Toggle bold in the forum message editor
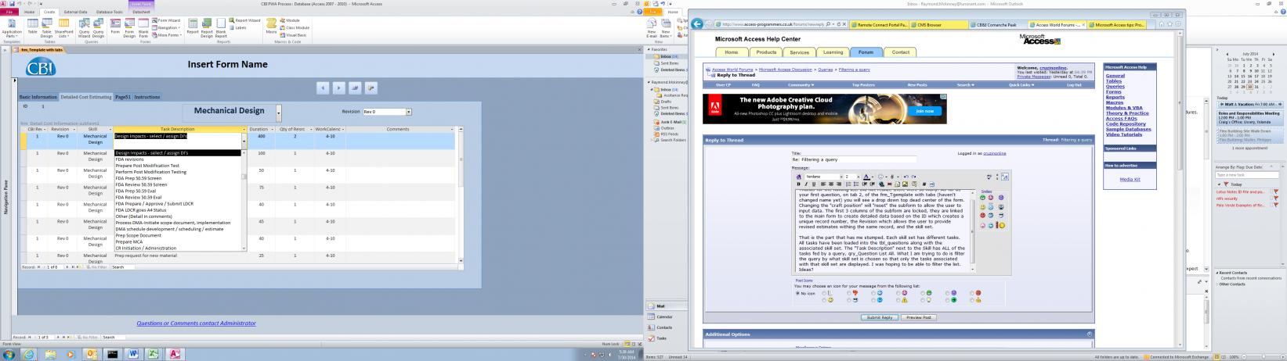 799,184
